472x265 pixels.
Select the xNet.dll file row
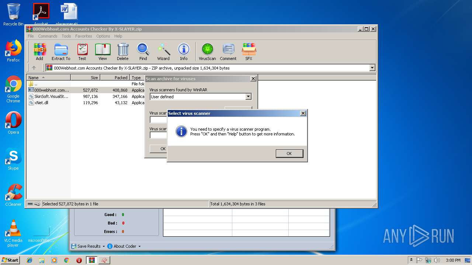86,103
